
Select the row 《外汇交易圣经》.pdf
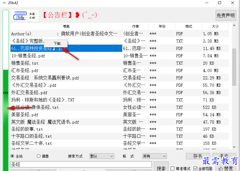120,85
